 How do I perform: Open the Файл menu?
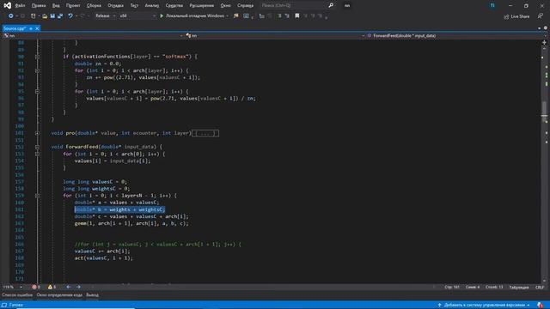(x=20, y=6)
